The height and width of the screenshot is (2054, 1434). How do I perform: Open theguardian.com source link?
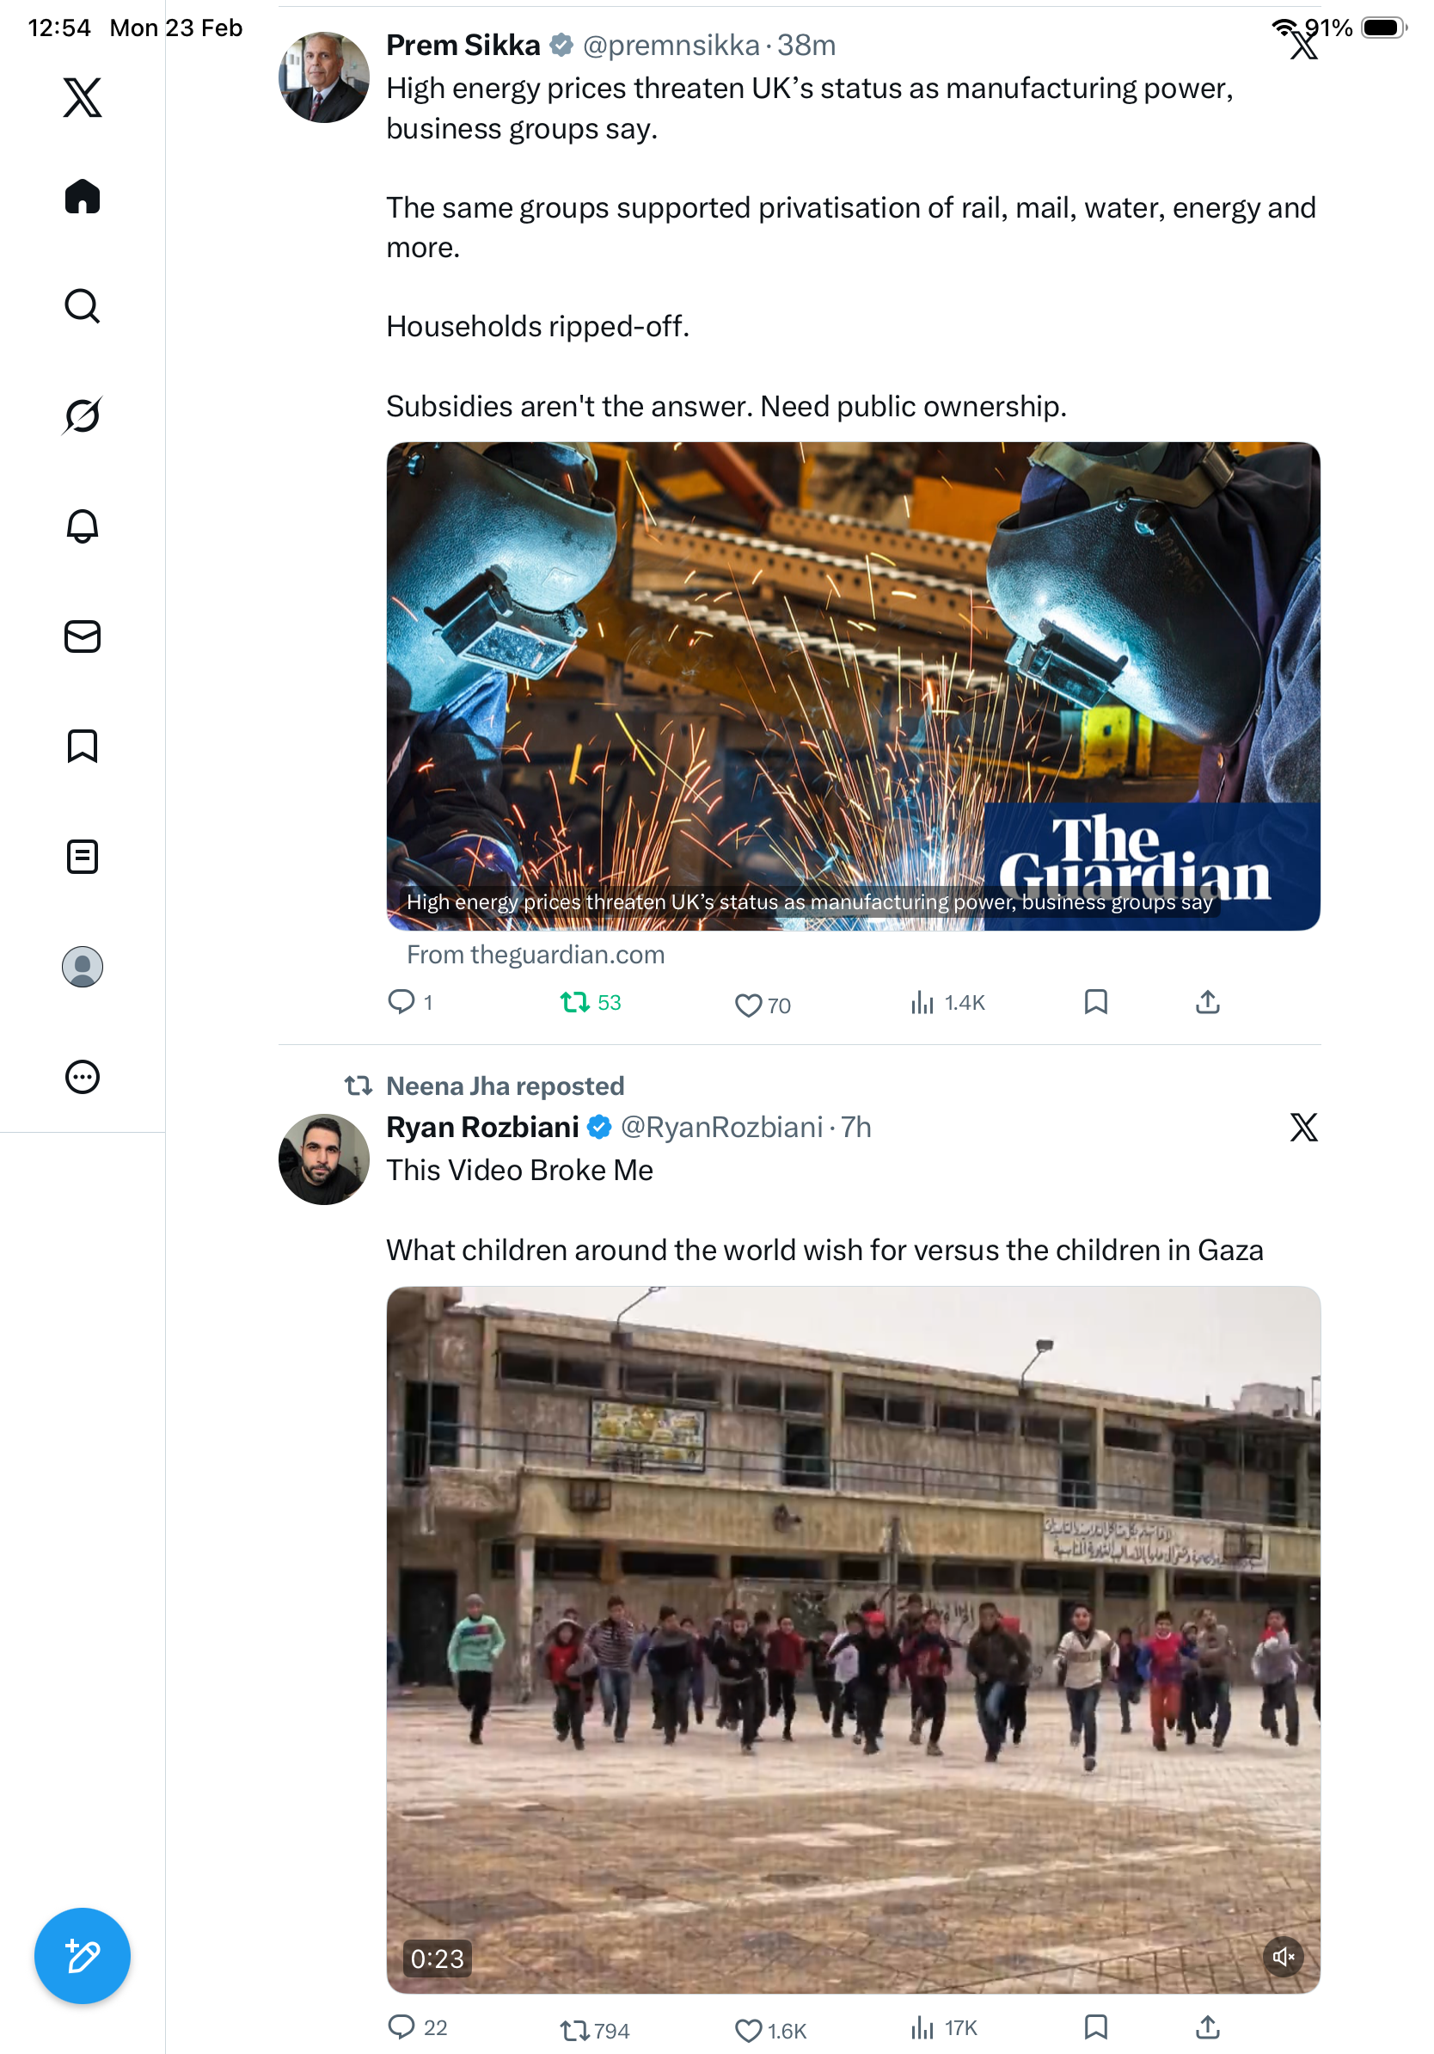pos(536,955)
